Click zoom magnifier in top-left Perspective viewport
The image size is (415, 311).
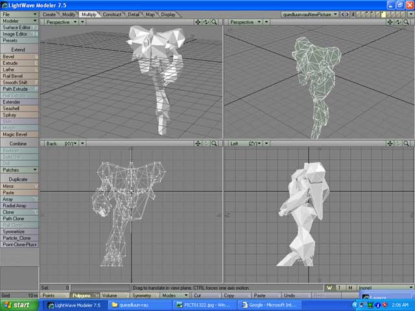(x=214, y=22)
